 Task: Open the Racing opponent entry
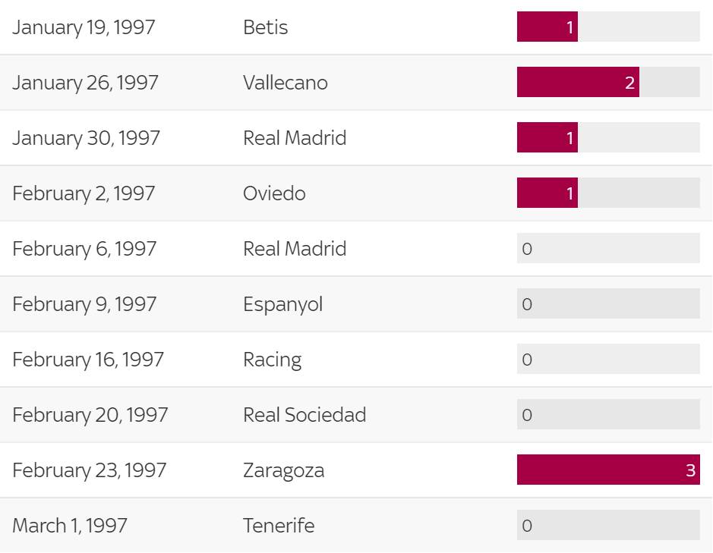coord(272,360)
